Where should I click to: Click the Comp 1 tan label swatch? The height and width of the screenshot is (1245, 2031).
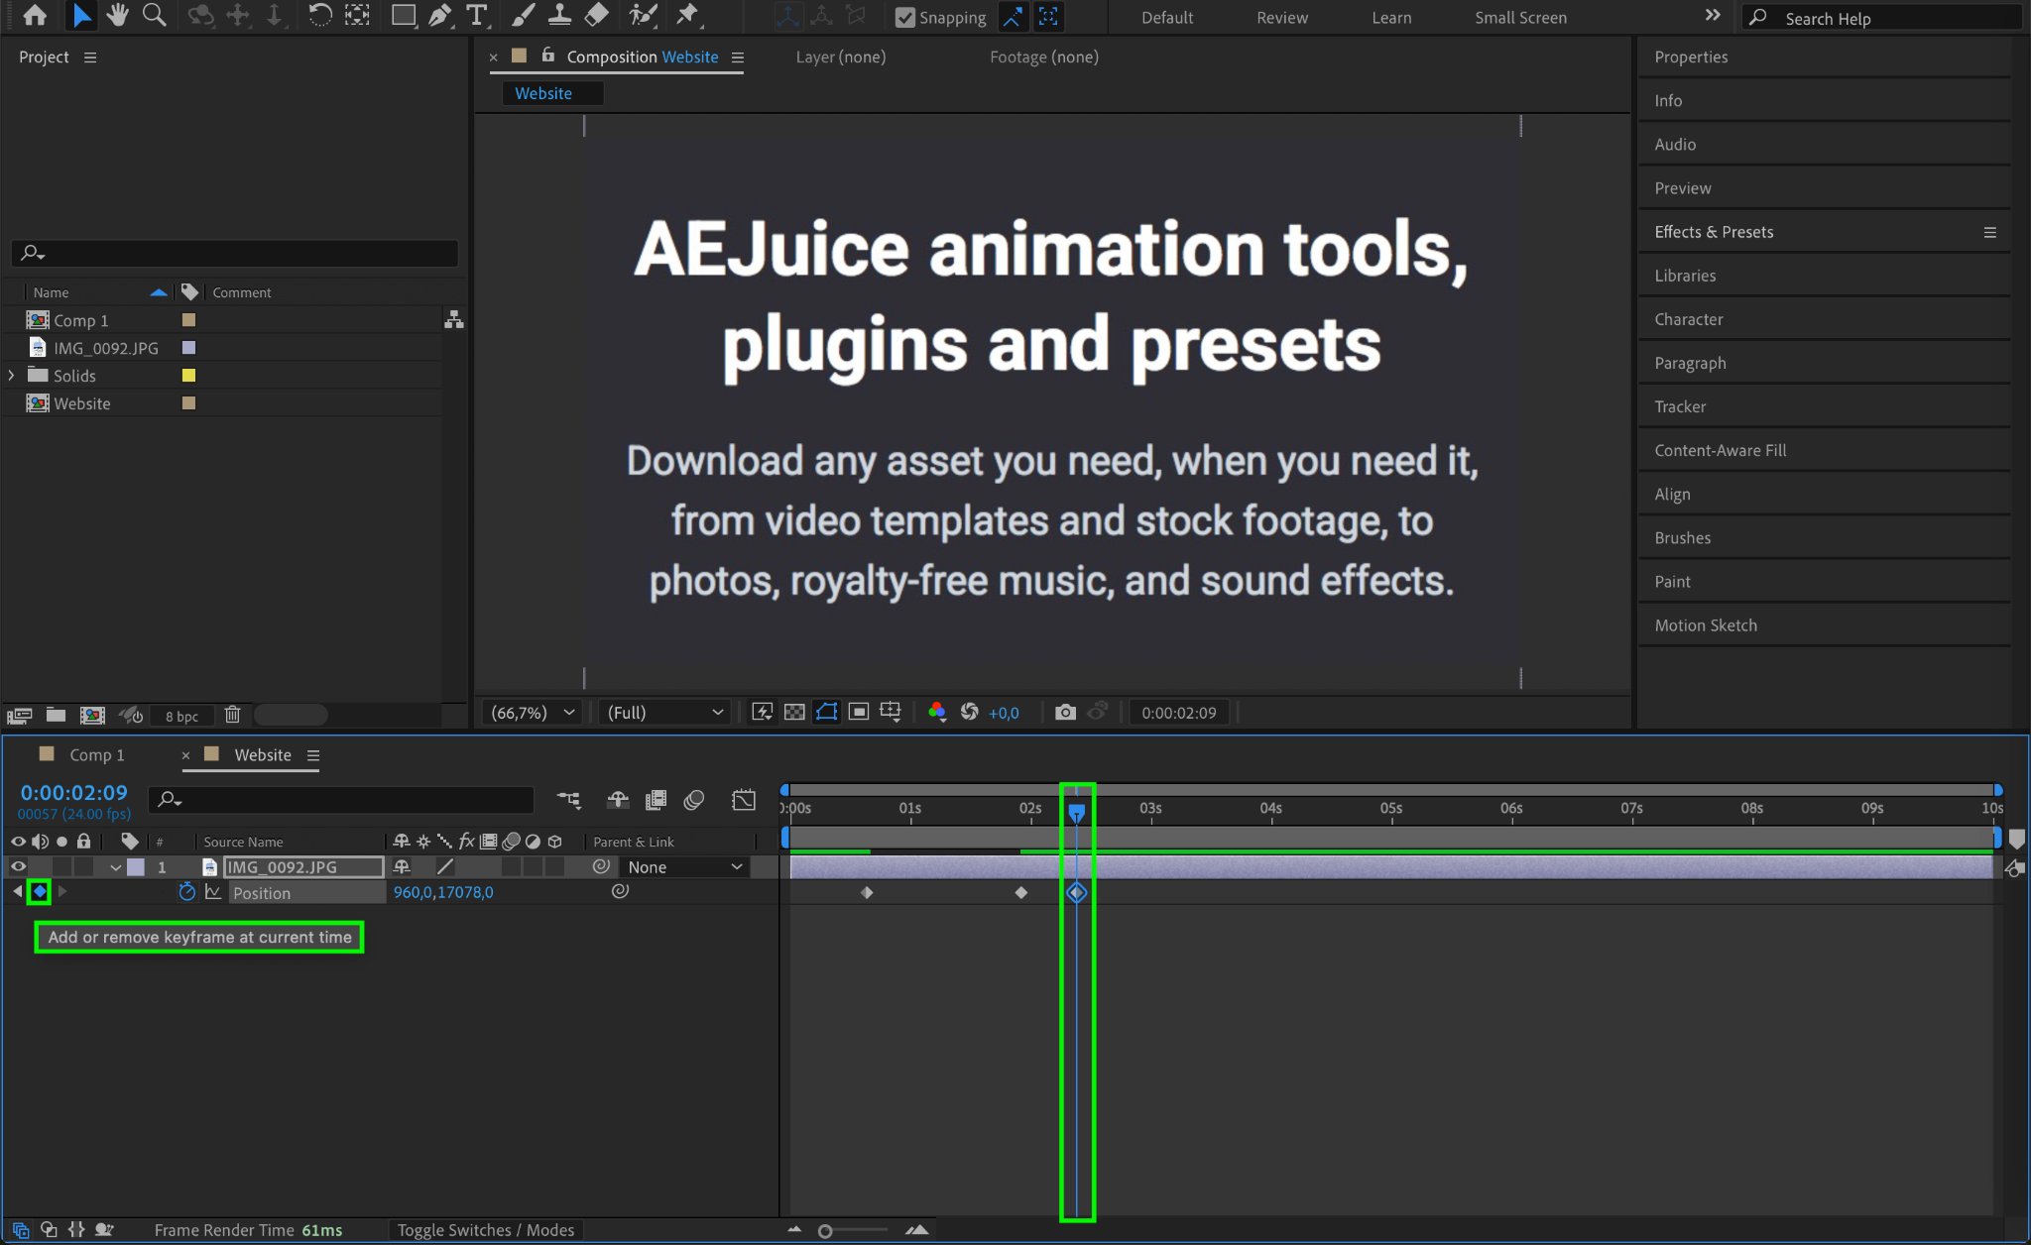pos(188,320)
